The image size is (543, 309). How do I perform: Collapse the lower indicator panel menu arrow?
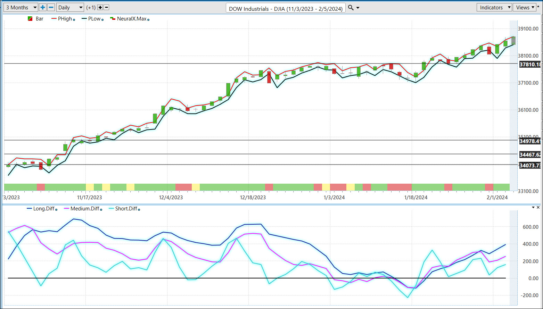[x=533, y=208]
